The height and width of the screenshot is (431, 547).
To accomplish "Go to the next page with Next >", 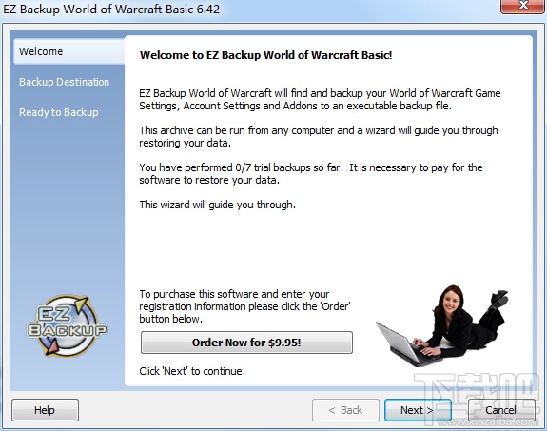I will pyautogui.click(x=418, y=410).
